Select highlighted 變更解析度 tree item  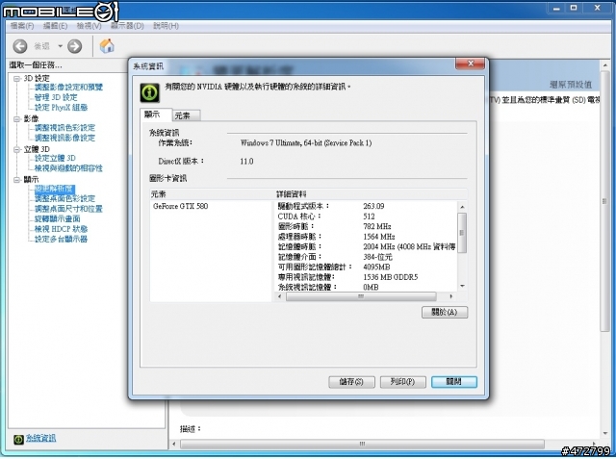click(55, 189)
